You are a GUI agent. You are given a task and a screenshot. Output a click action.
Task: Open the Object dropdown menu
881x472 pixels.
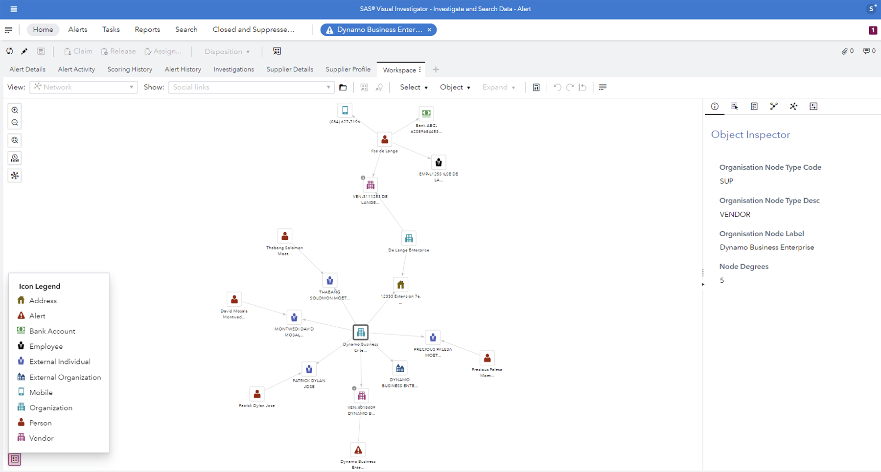click(x=455, y=87)
